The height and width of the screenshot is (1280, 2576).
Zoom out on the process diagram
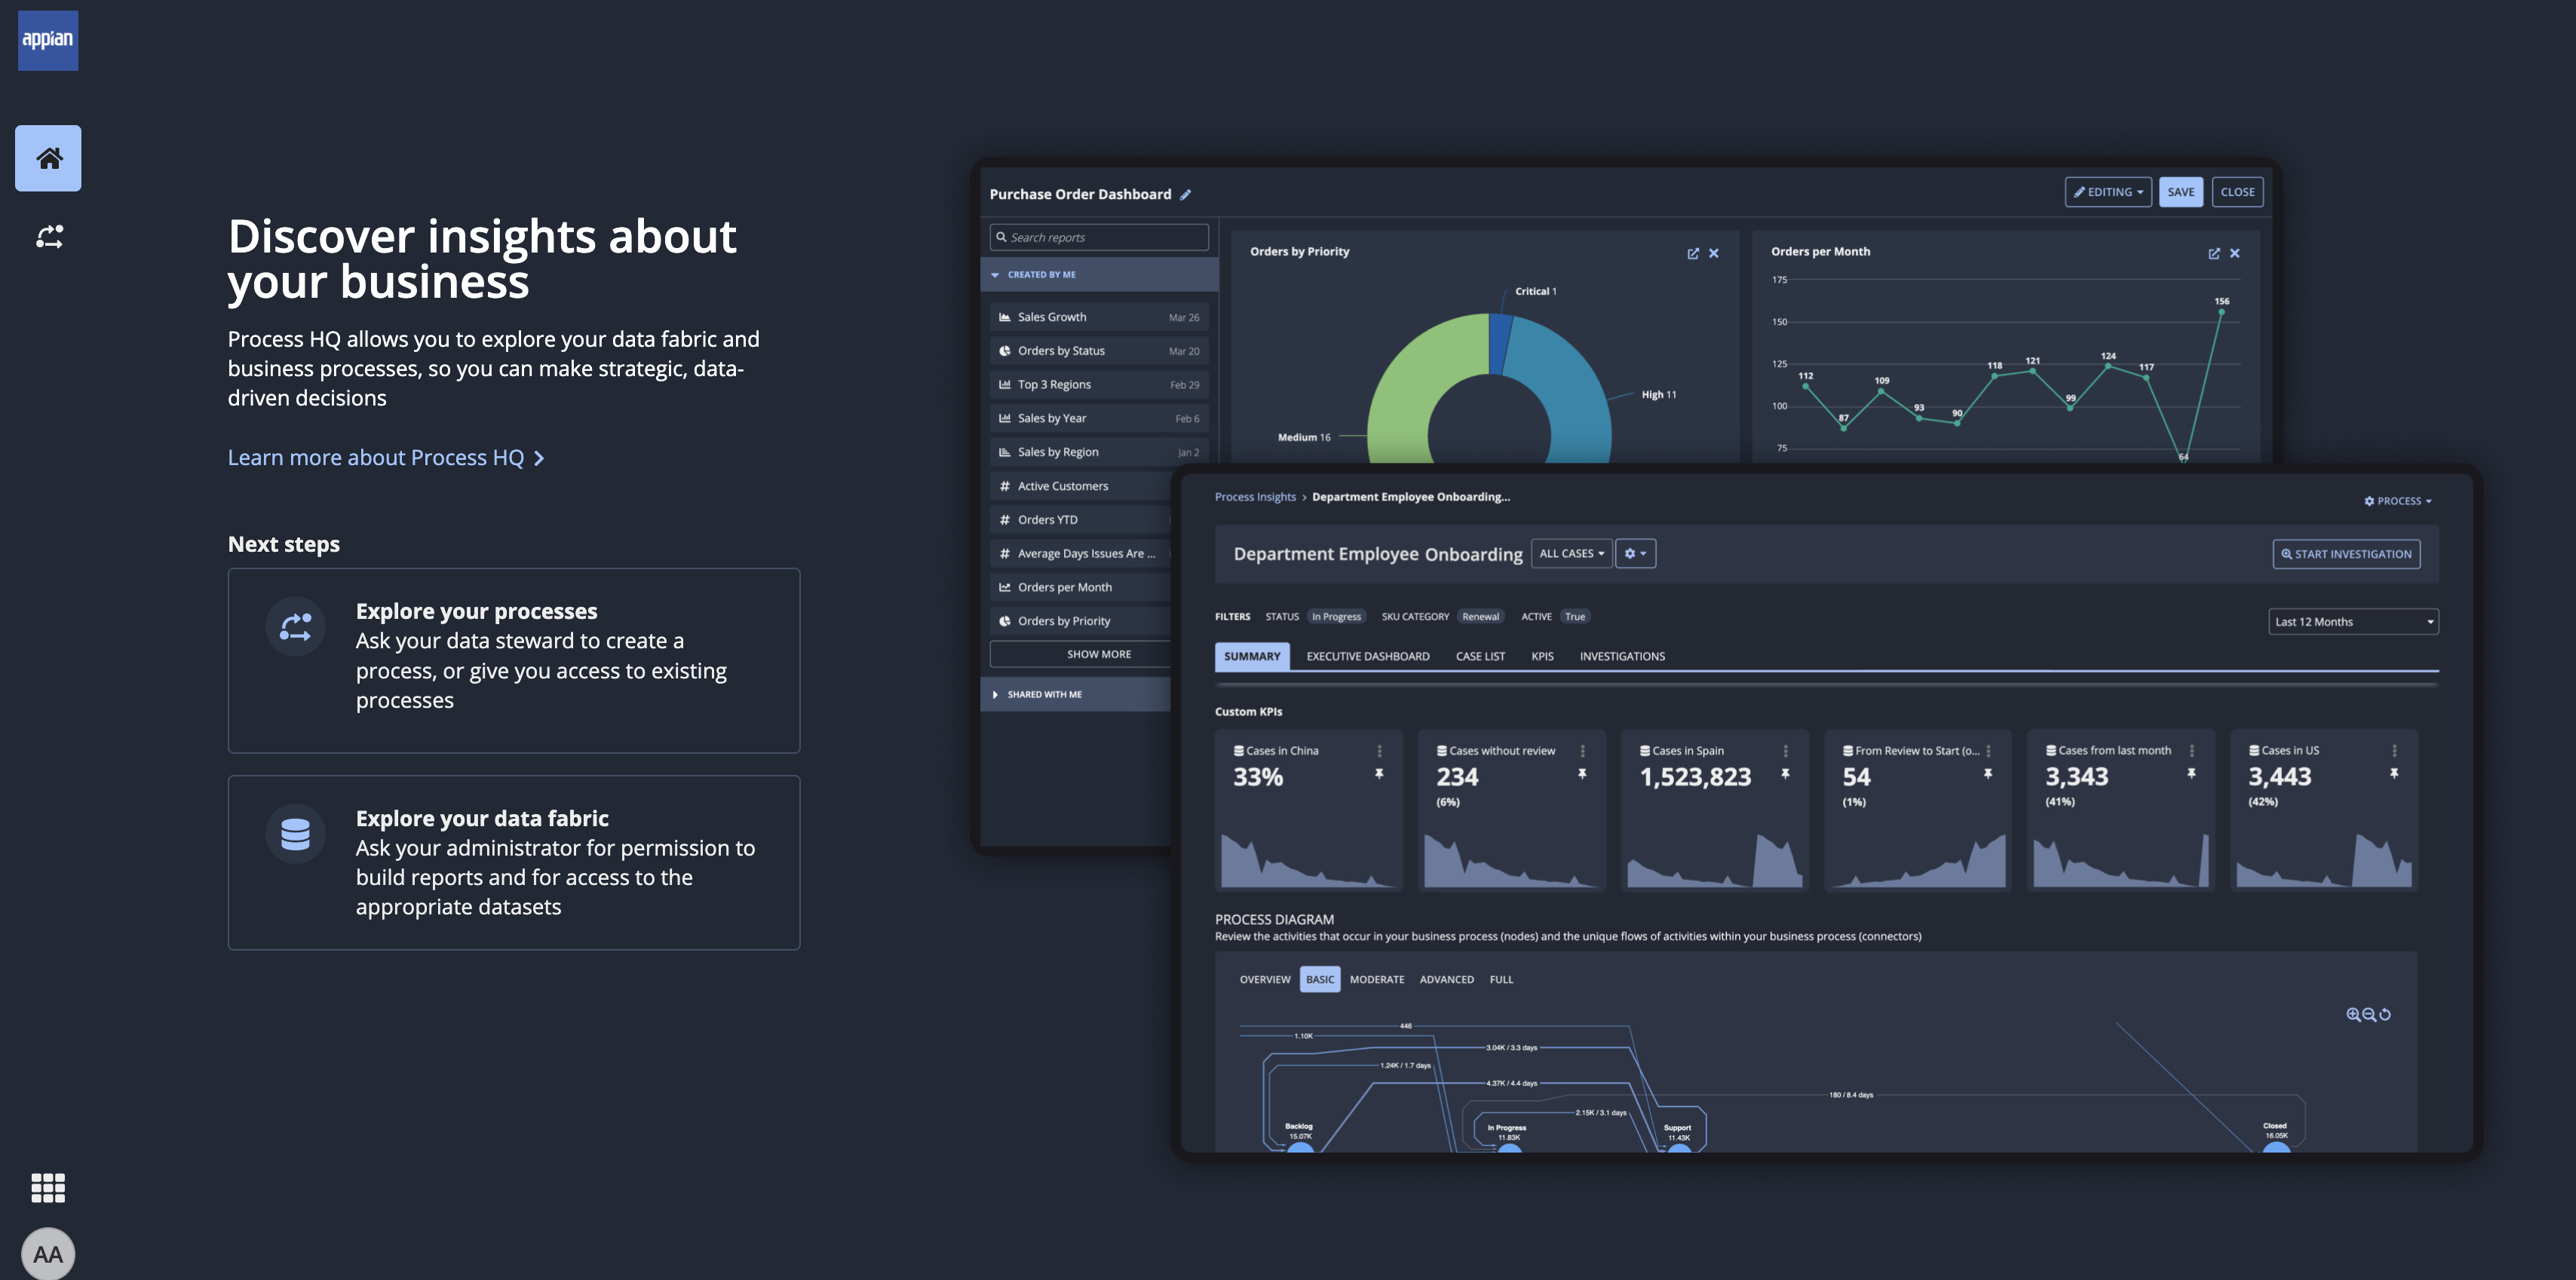click(x=2369, y=1014)
